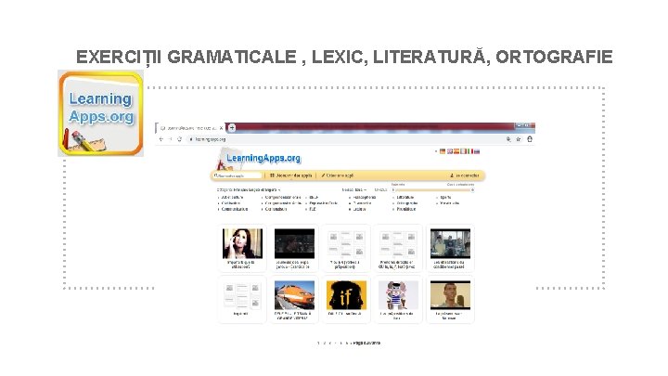Open the app with dark movie scene
The height and width of the screenshot is (376, 668).
[294, 248]
